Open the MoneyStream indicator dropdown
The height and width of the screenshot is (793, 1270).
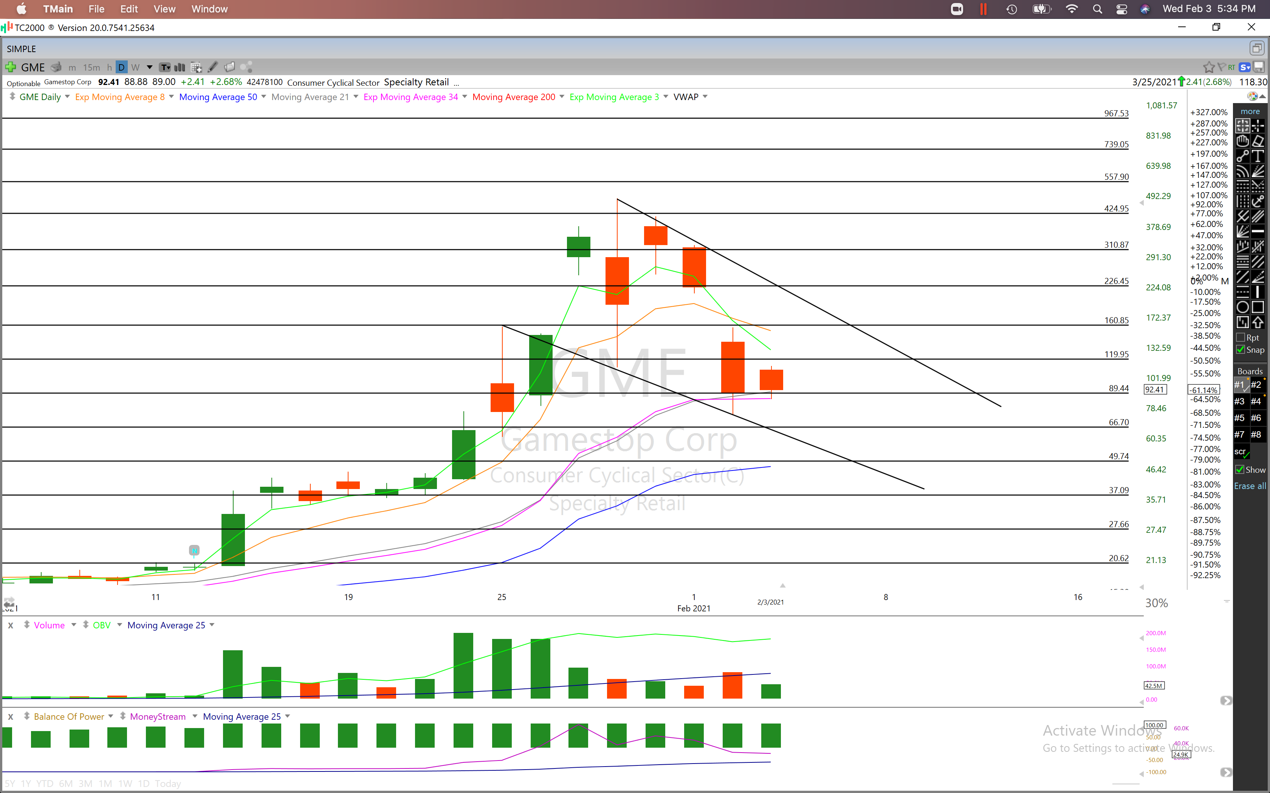(x=194, y=716)
